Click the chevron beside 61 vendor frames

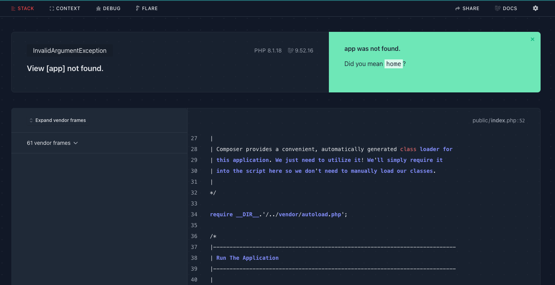[x=76, y=143]
